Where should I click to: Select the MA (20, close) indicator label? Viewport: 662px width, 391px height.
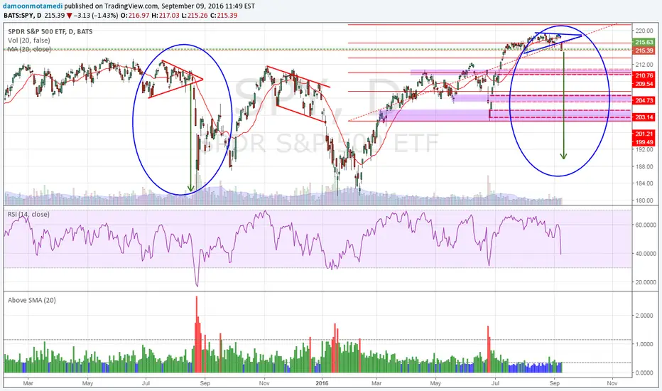pyautogui.click(x=29, y=49)
